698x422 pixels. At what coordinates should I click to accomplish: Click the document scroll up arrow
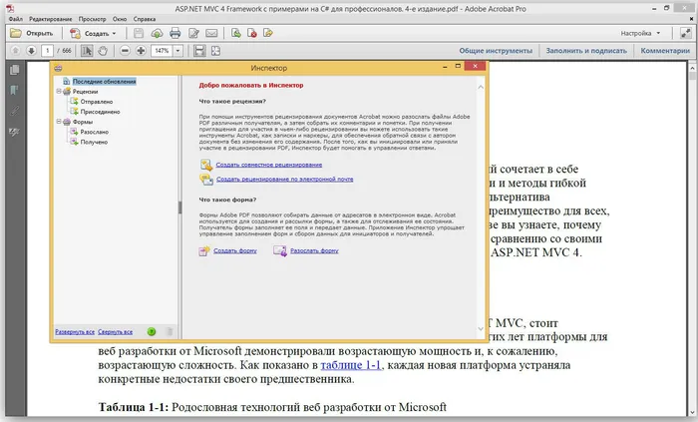coord(692,68)
